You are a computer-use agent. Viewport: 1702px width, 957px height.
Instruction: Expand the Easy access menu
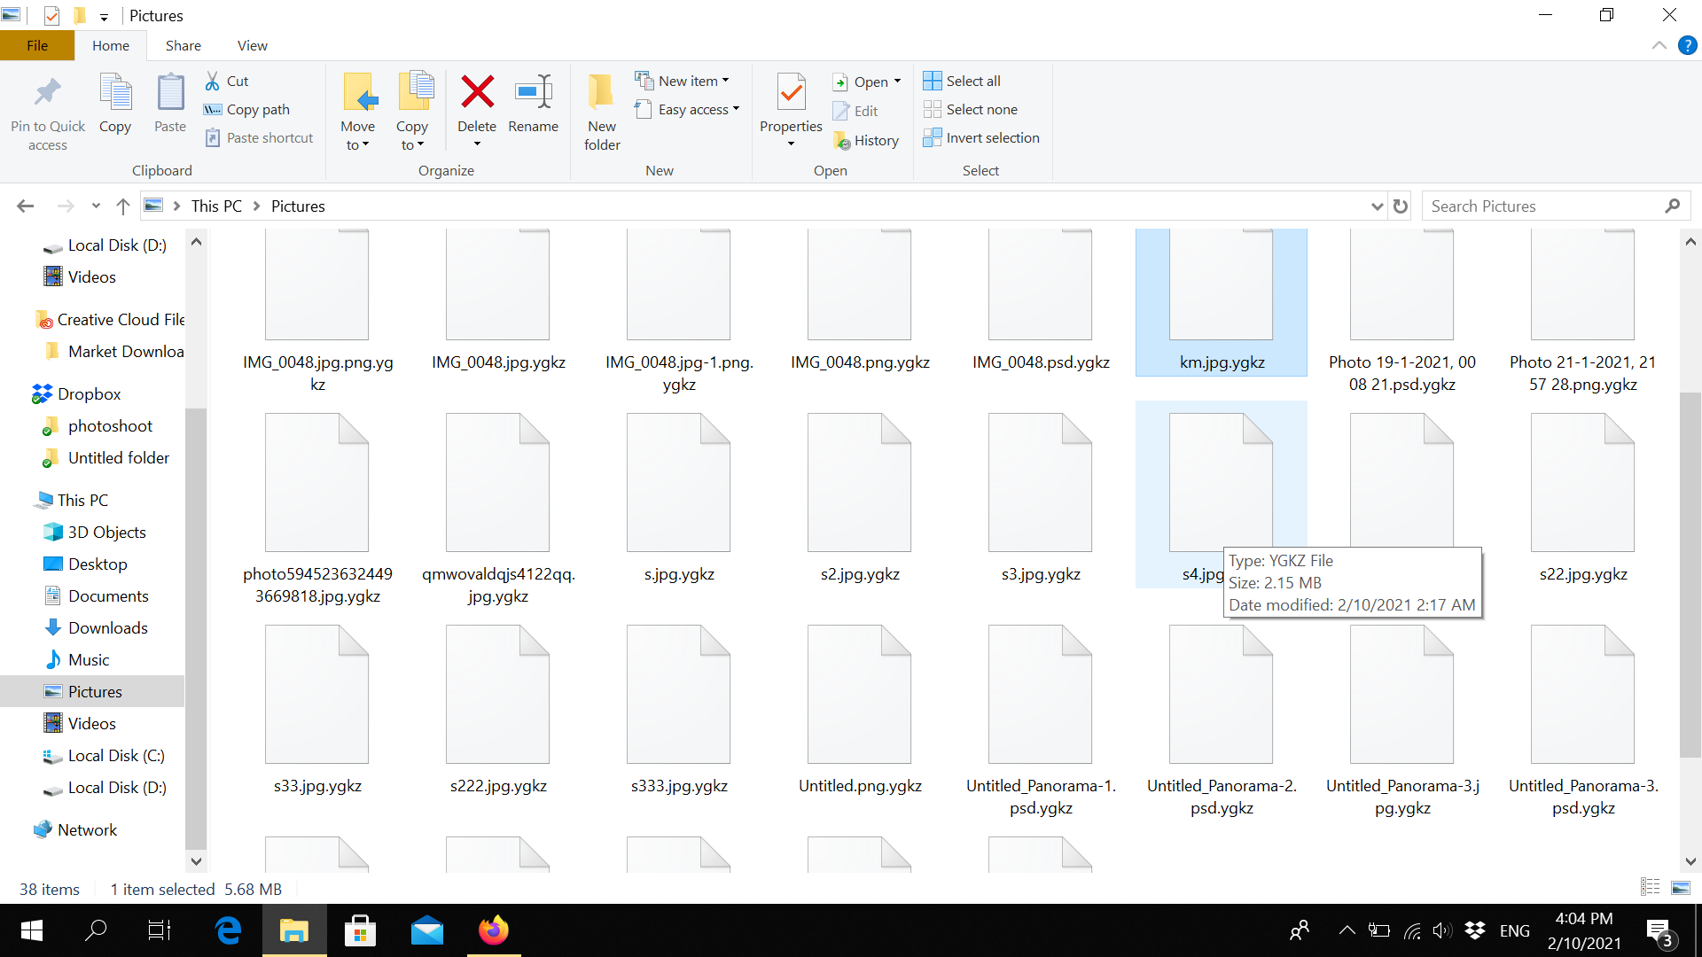688,109
